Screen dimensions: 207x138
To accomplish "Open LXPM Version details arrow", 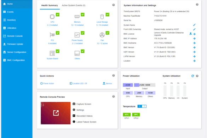I will pyautogui.click(x=194, y=57).
